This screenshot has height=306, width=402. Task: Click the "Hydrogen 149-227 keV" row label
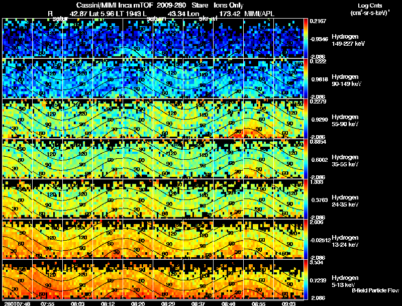[x=348, y=40]
